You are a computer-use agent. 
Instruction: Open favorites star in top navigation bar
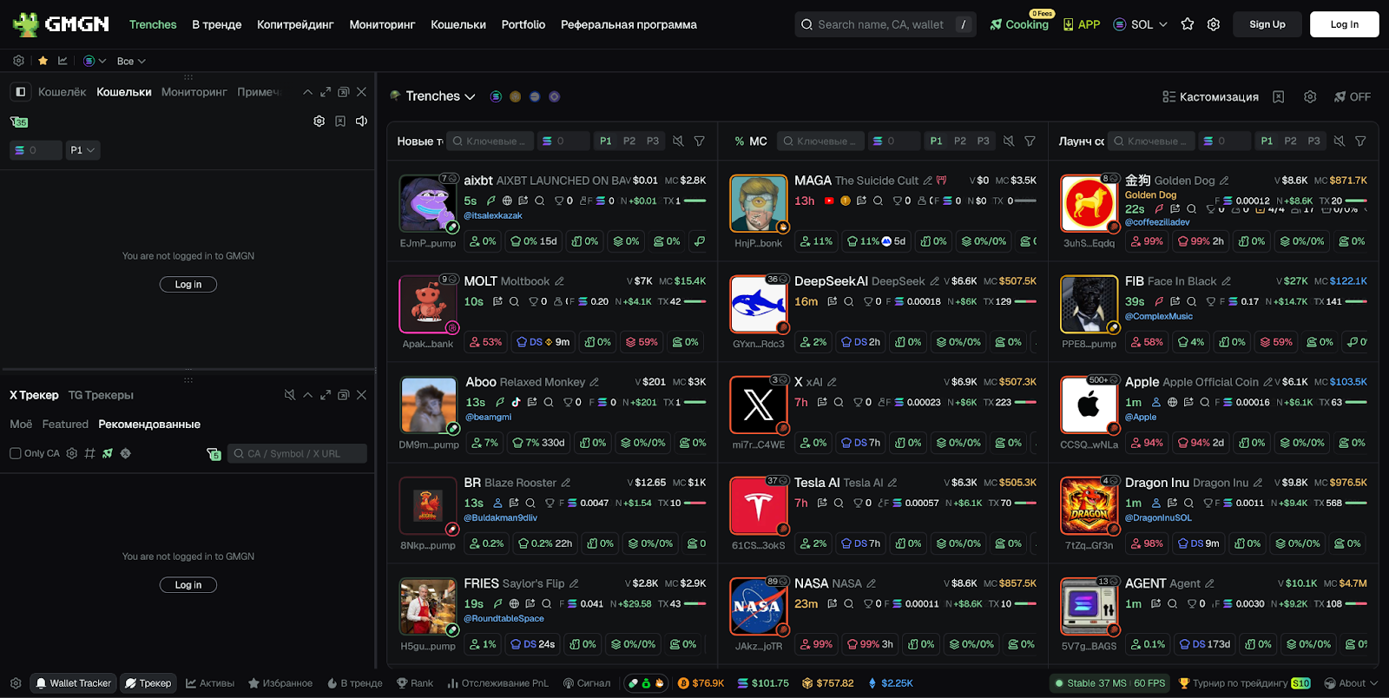point(1188,24)
